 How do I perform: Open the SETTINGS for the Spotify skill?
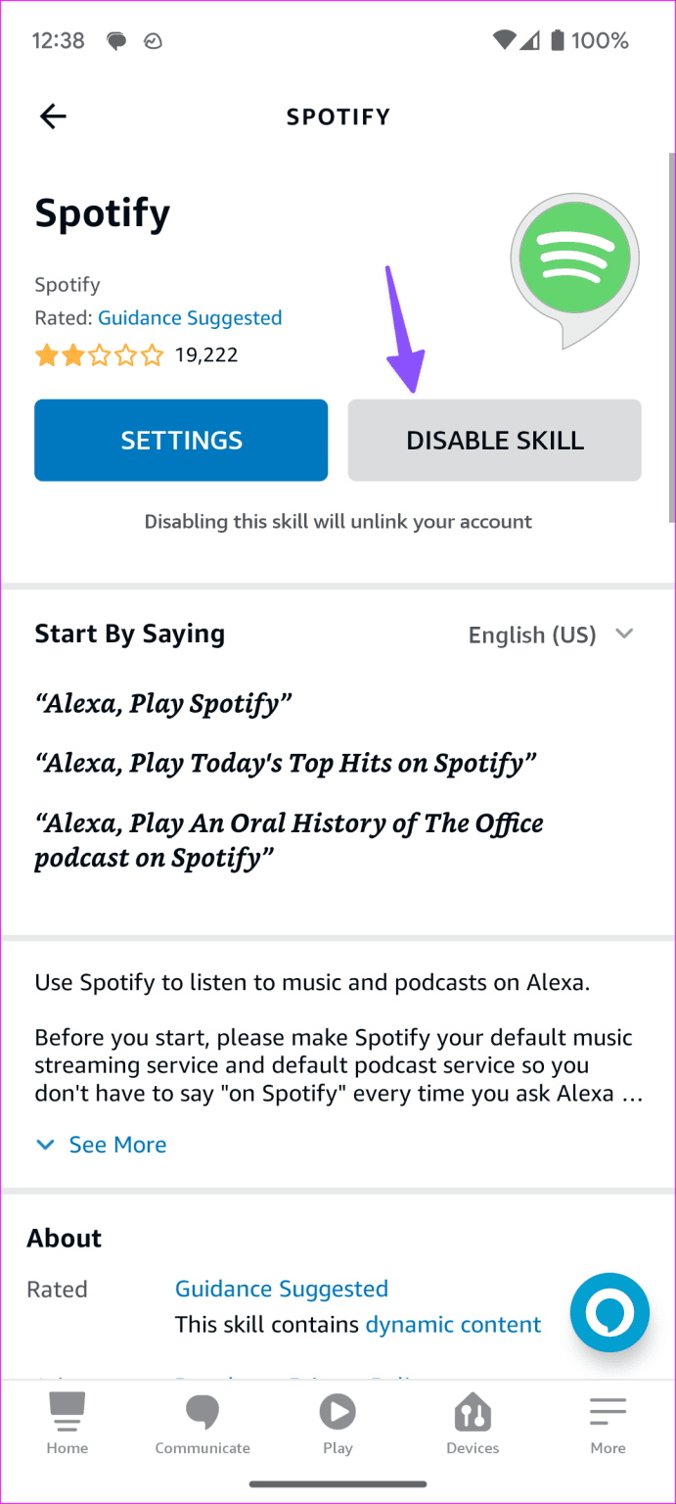(180, 440)
